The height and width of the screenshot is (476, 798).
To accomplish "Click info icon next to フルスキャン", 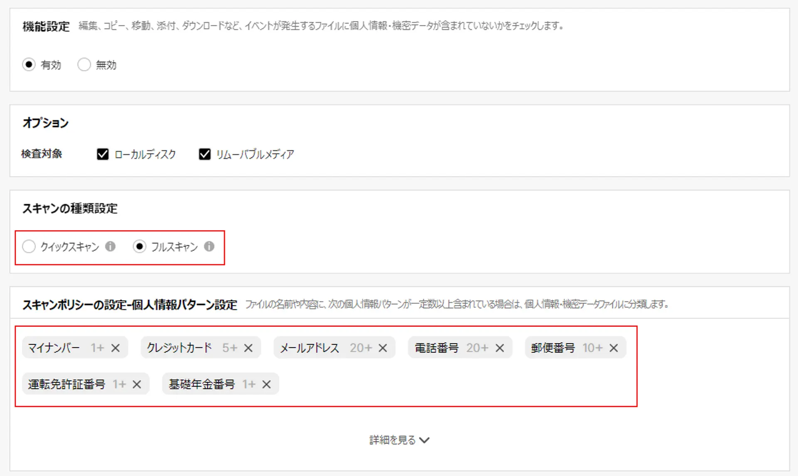I will coord(209,247).
